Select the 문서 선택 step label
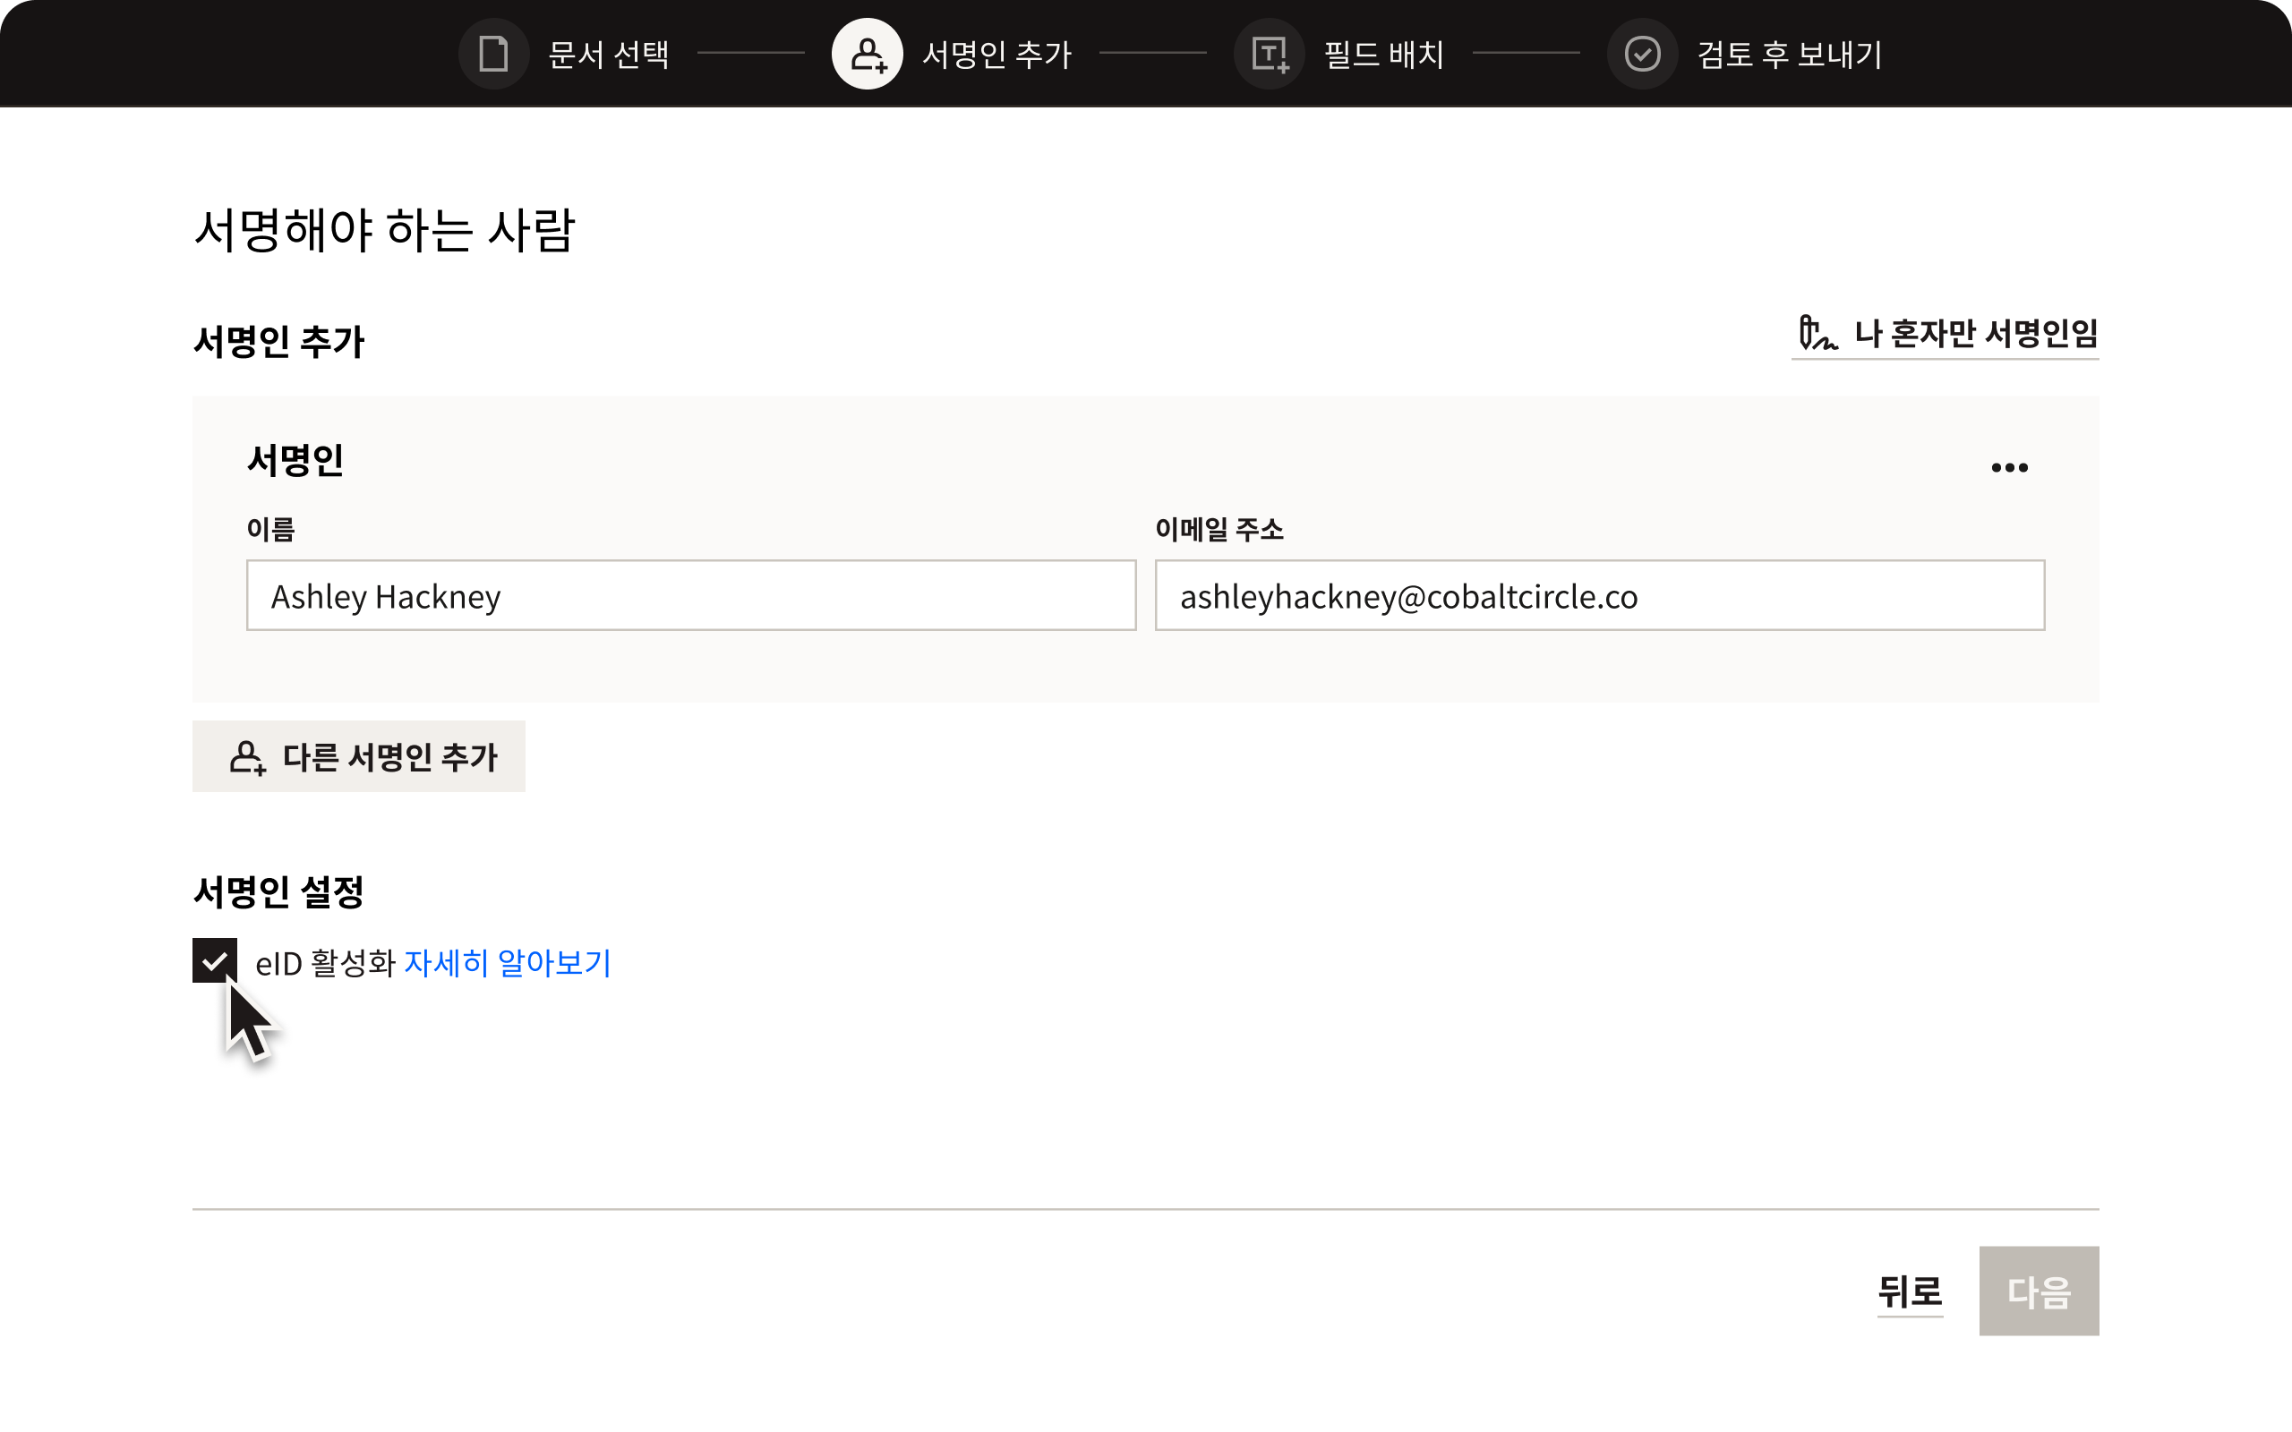This screenshot has height=1432, width=2292. tap(608, 54)
